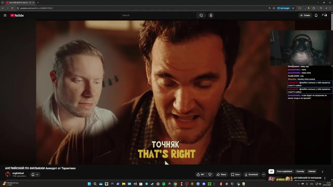Open Chrome extensions puzzle icon
The height and width of the screenshot is (187, 333).
tap(314, 8)
